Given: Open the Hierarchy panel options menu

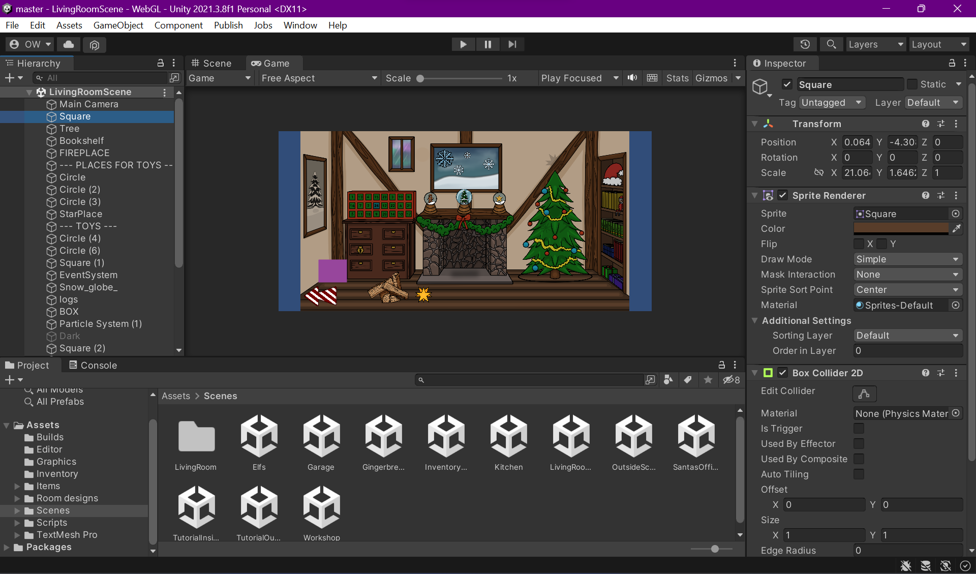Looking at the screenshot, I should 174,63.
